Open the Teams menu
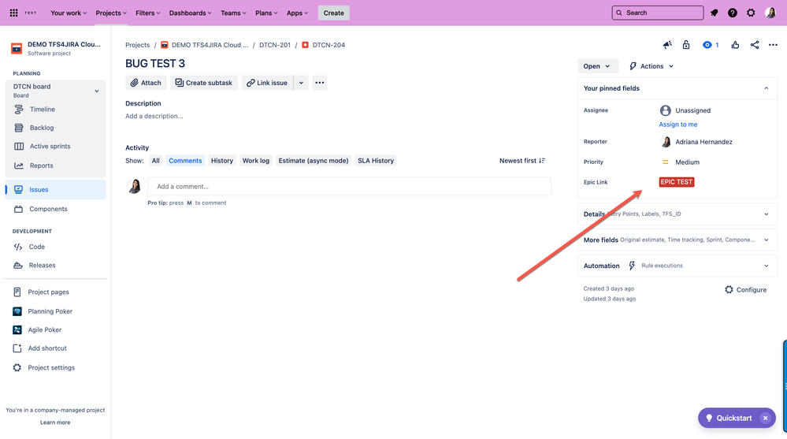This screenshot has width=787, height=439. (233, 13)
